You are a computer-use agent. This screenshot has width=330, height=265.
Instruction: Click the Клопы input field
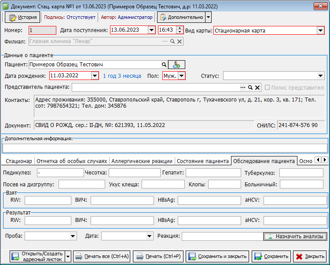click(224, 184)
